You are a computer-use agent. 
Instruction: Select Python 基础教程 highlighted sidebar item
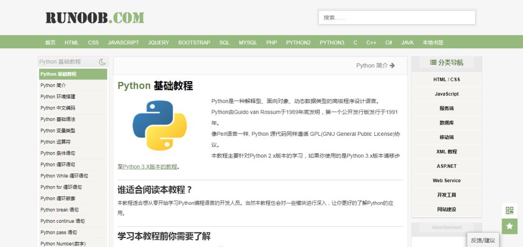pyautogui.click(x=73, y=74)
